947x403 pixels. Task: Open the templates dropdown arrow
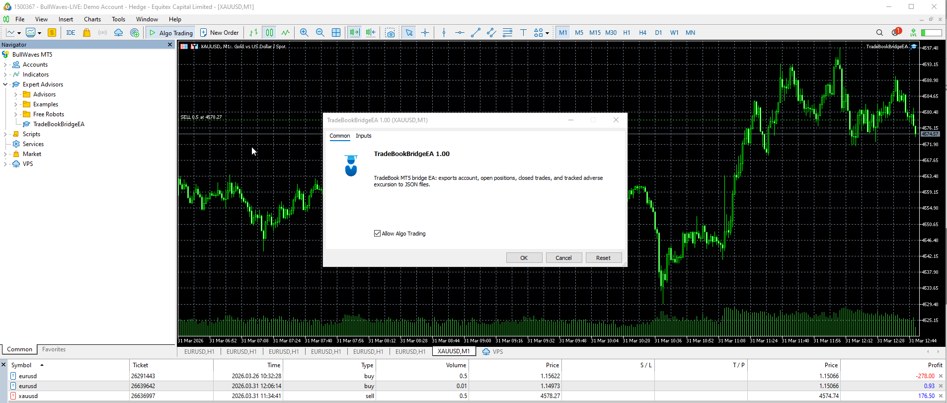tap(40, 33)
